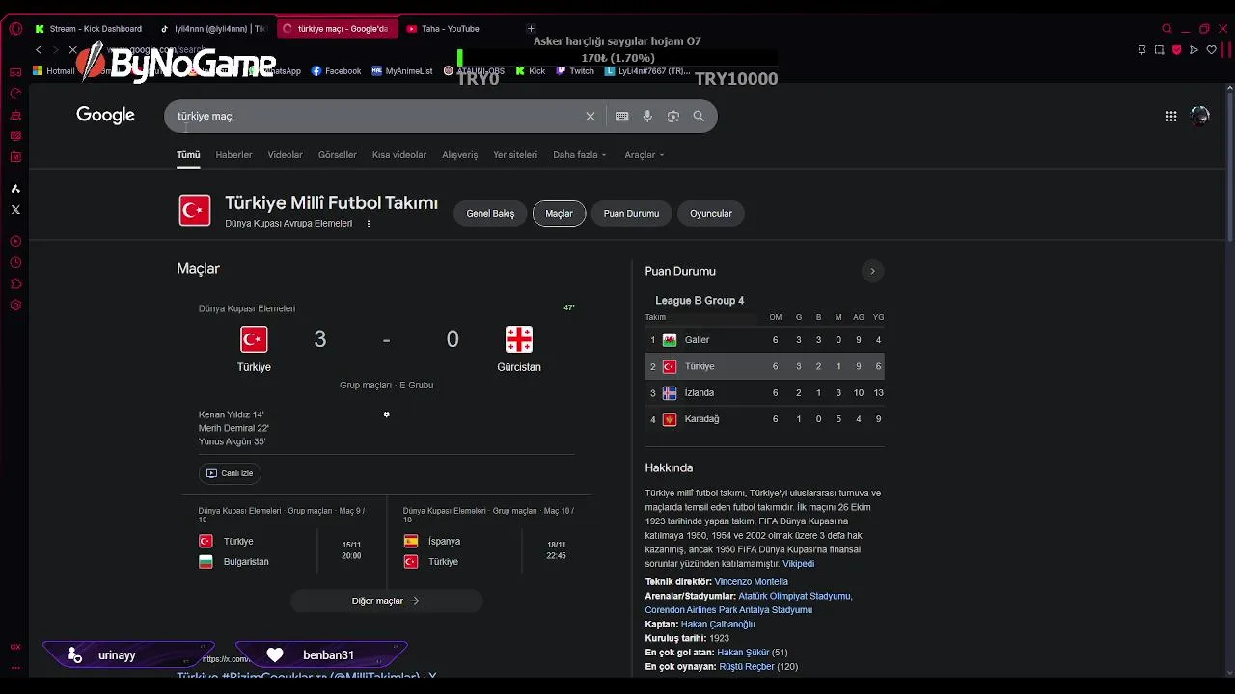Open the Twitch bookmark
The width and height of the screenshot is (1235, 694).
pos(575,71)
